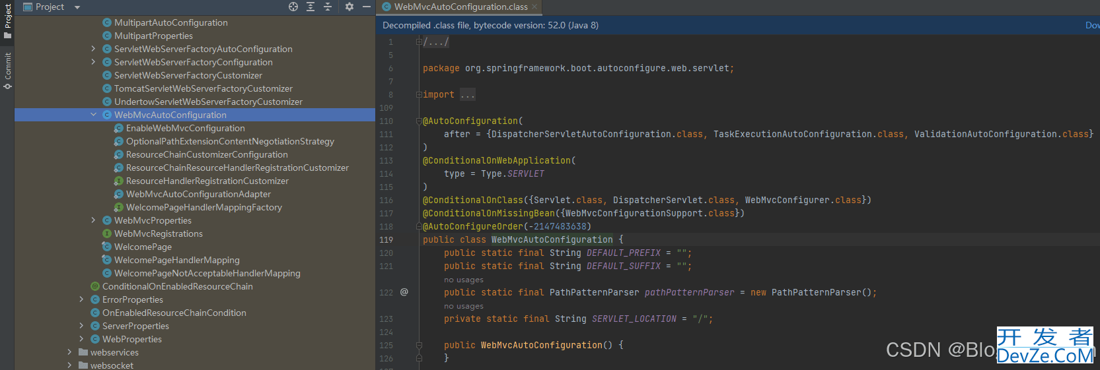1100x370 pixels.
Task: Open the Project view dropdown
Action: [x=77, y=7]
